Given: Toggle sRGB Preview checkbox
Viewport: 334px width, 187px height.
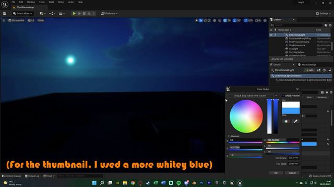Looking at the screenshot, I should [283, 96].
